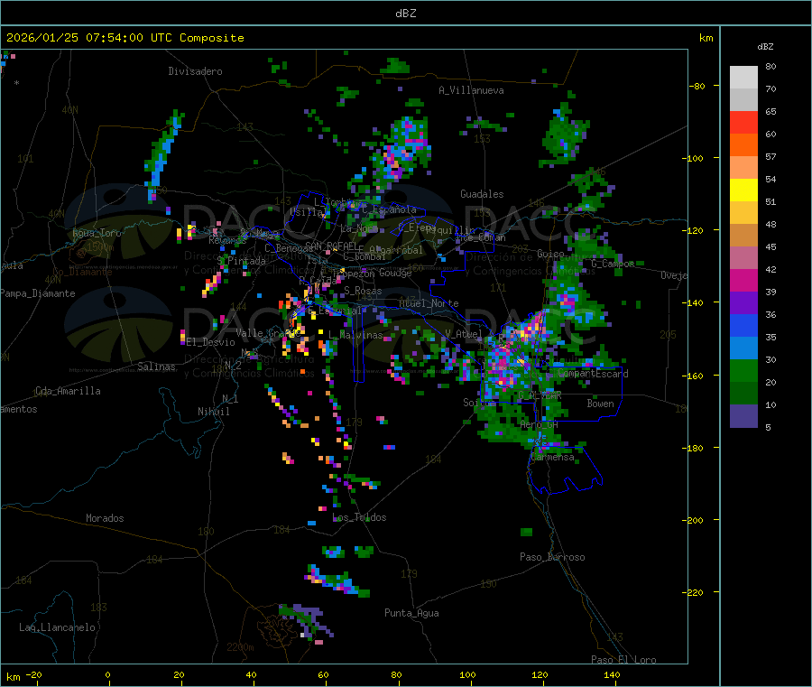This screenshot has width=812, height=687.
Task: Click the Cda_Amarilla label
Action: (68, 391)
